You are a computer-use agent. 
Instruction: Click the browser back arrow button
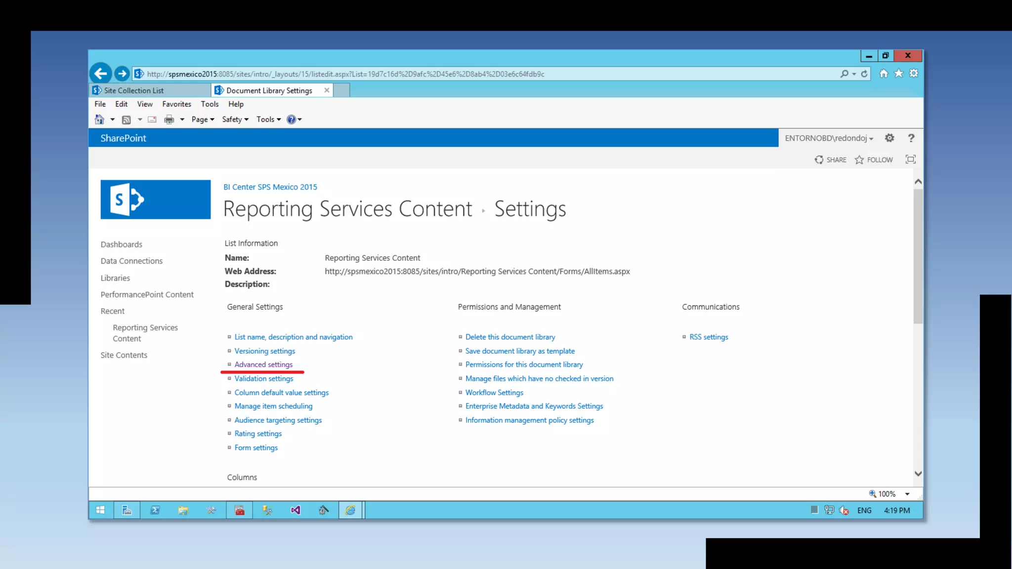[x=100, y=74]
